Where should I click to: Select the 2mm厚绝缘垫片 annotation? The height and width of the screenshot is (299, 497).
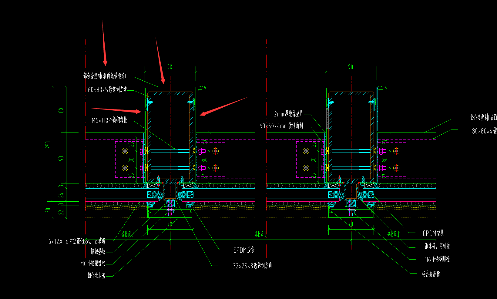(288, 114)
